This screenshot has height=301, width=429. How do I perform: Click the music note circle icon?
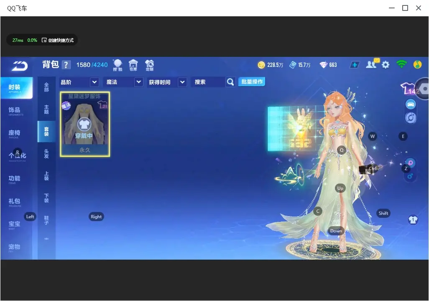click(x=411, y=117)
